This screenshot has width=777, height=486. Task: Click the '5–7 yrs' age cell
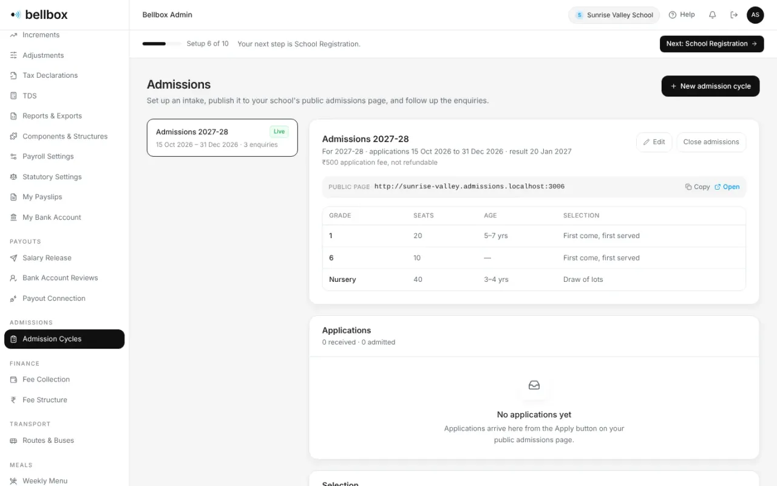[496, 236]
